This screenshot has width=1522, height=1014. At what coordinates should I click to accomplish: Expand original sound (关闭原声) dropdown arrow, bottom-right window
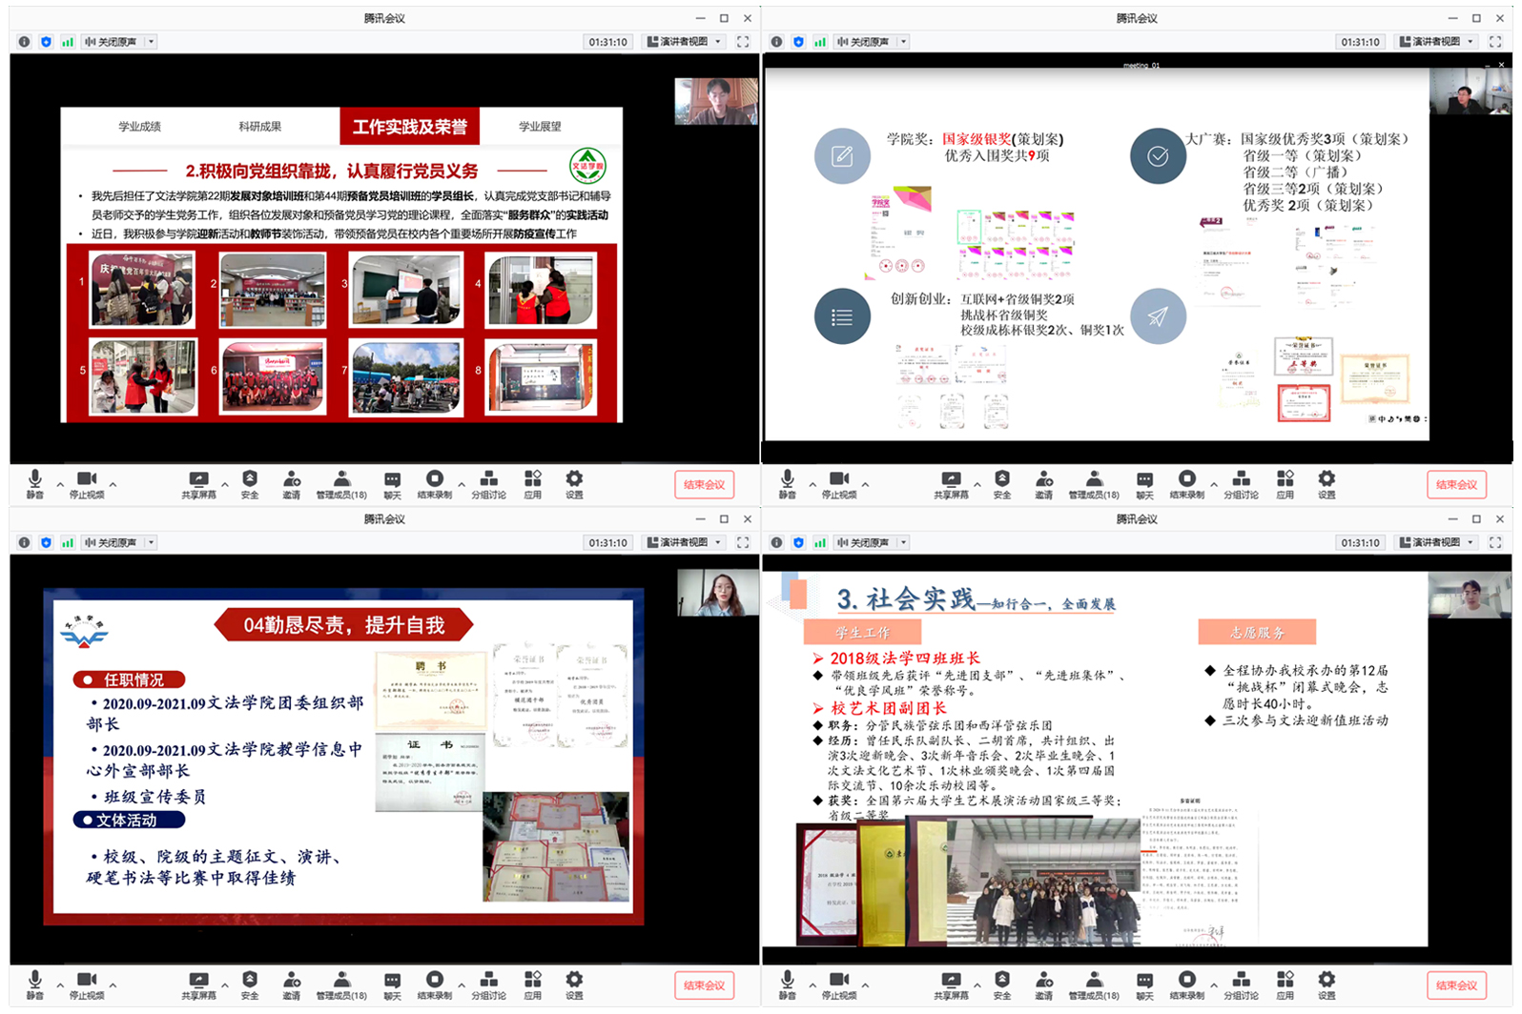tap(903, 543)
